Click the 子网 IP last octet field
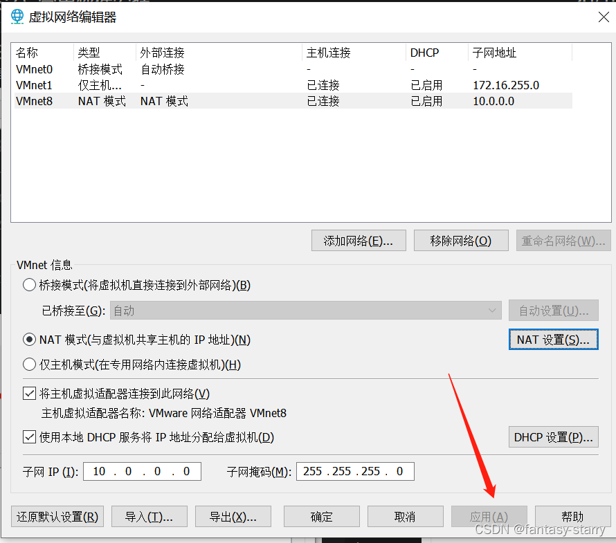616x543 pixels. [x=187, y=471]
